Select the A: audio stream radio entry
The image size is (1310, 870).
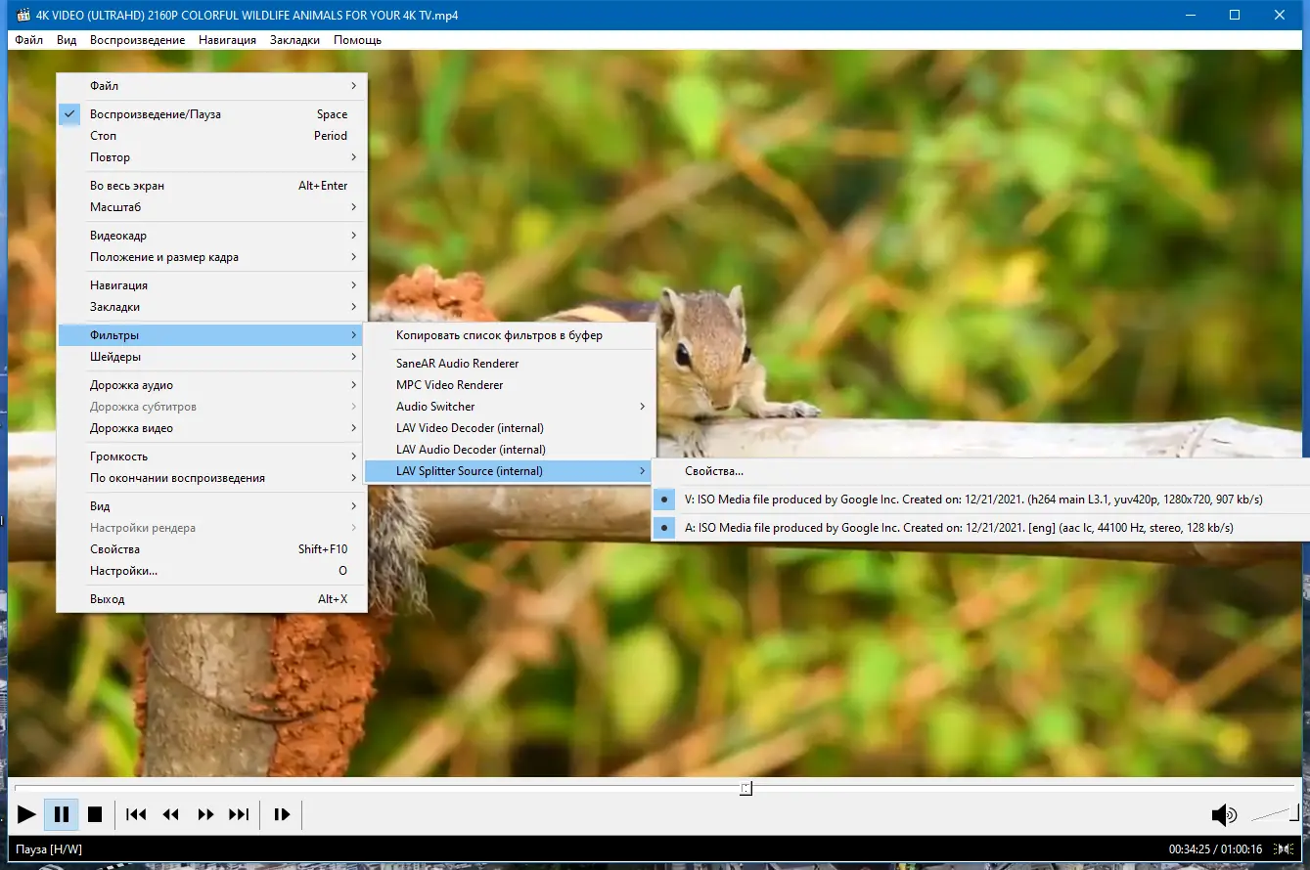[x=981, y=528]
